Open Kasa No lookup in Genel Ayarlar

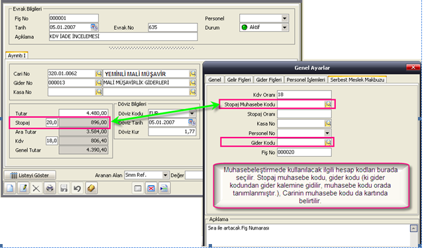[328, 124]
